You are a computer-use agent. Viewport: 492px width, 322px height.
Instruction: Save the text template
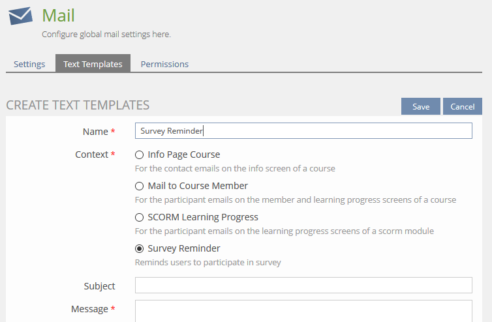point(421,106)
